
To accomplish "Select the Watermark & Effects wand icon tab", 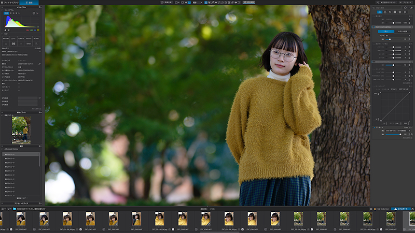I will (405, 12).
